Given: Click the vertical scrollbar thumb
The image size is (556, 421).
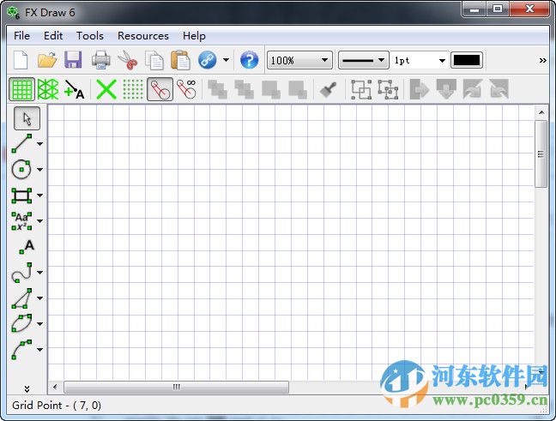Looking at the screenshot, I should [x=541, y=154].
